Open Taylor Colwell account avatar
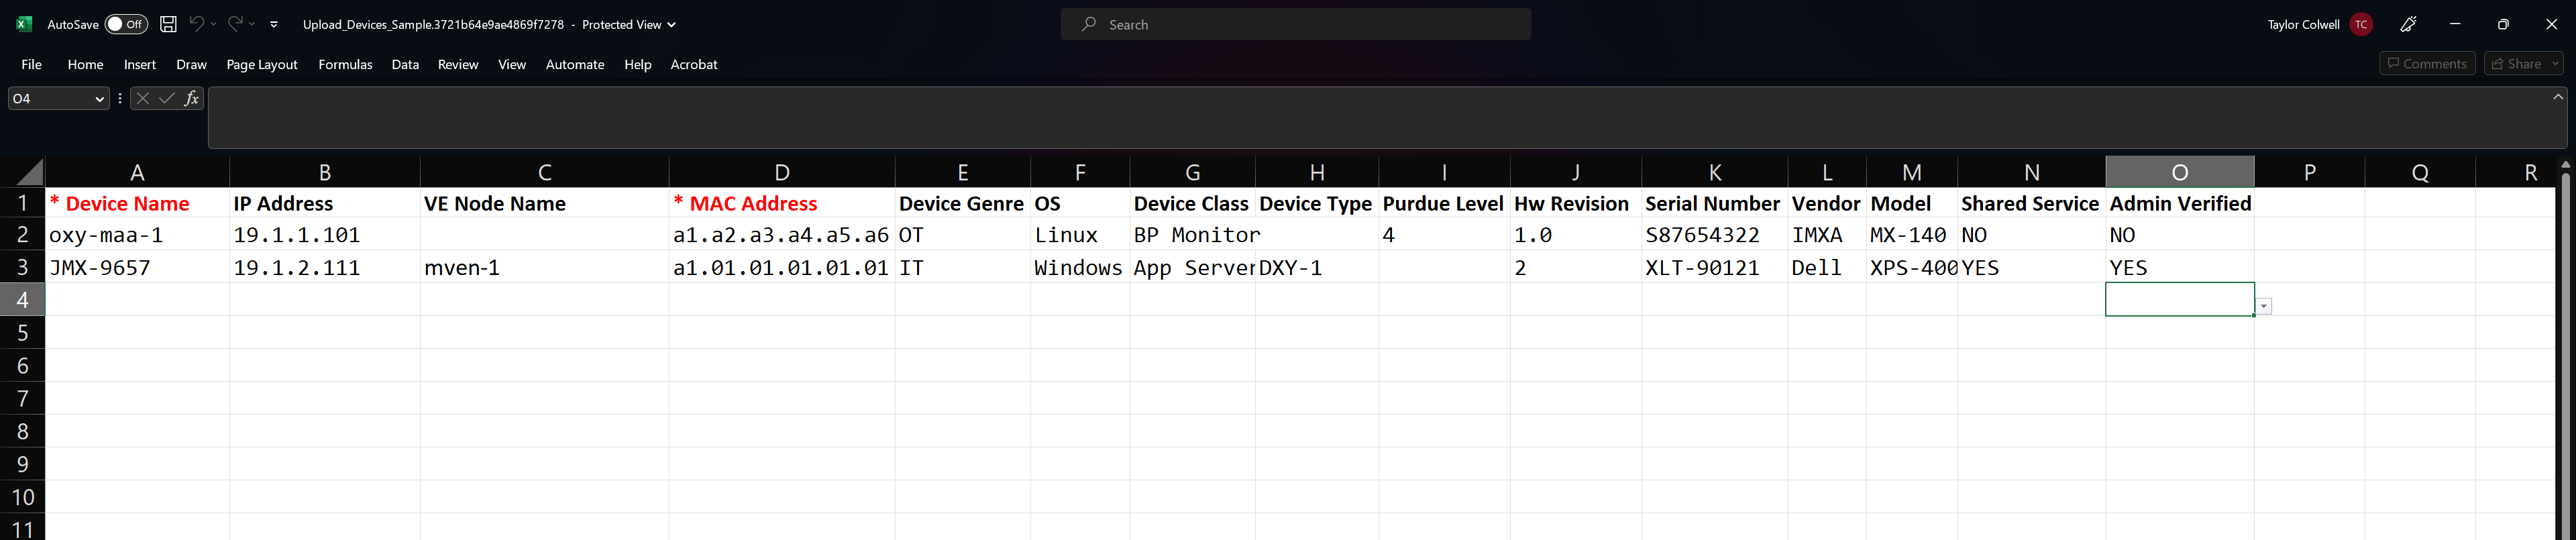 point(2361,24)
